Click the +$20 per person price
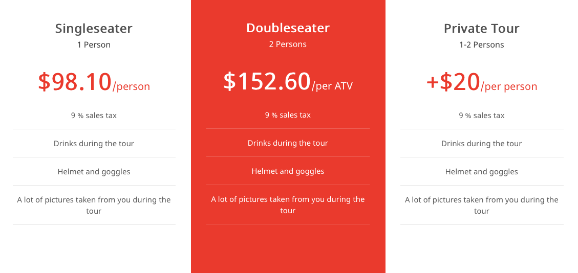 coord(481,82)
